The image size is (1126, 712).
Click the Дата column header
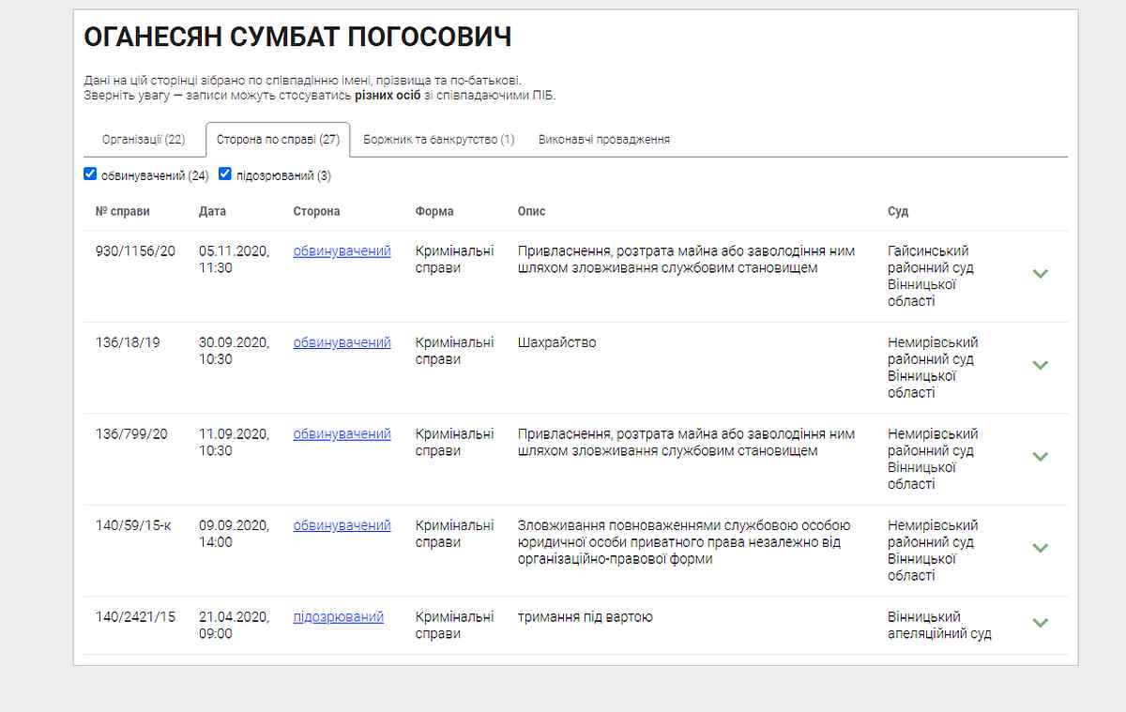(211, 211)
